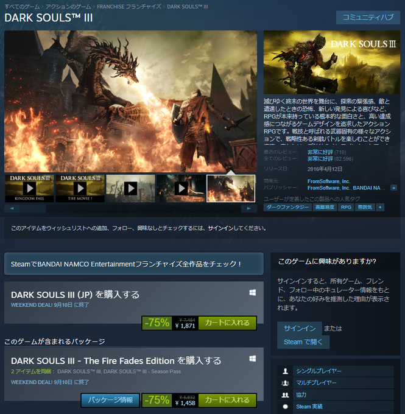
Task: Click the ¥ 1,458 sale price
Action: pos(185,403)
